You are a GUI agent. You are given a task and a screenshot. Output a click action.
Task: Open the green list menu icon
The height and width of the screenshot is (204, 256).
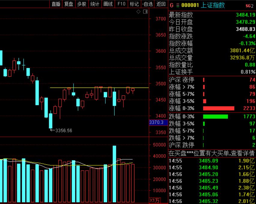(x=178, y=5)
